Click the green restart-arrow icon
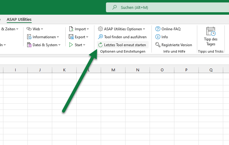Screen dimensions: 229x145 (100, 45)
